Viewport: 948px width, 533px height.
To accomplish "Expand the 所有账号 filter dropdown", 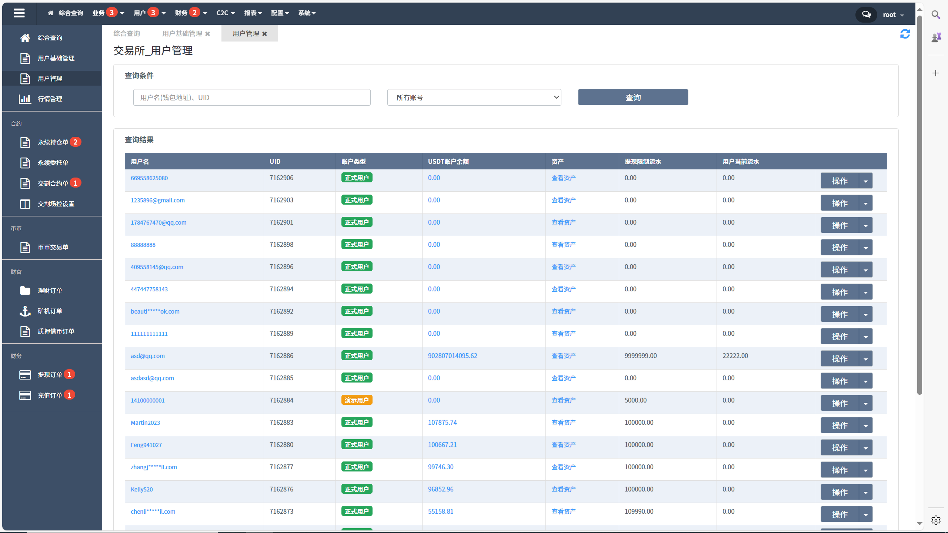I will coord(475,97).
